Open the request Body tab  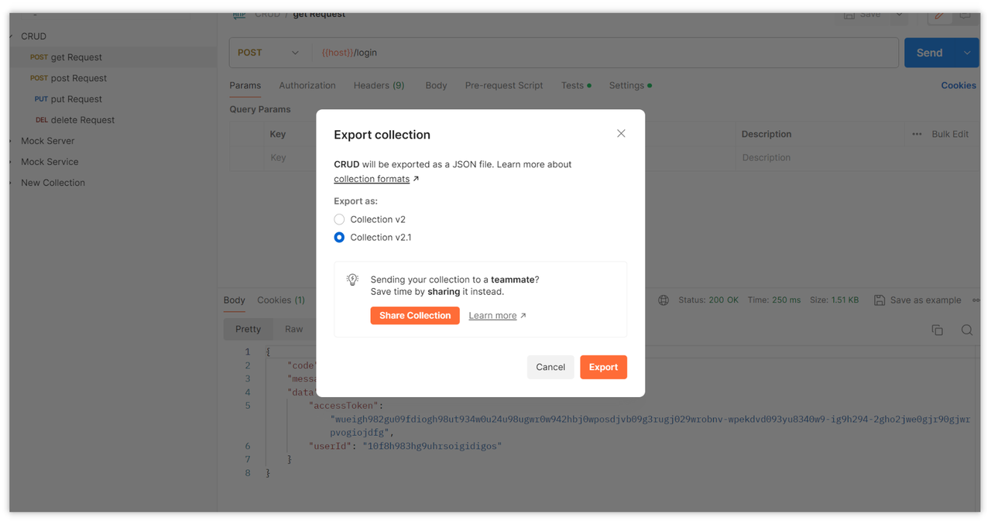(436, 86)
